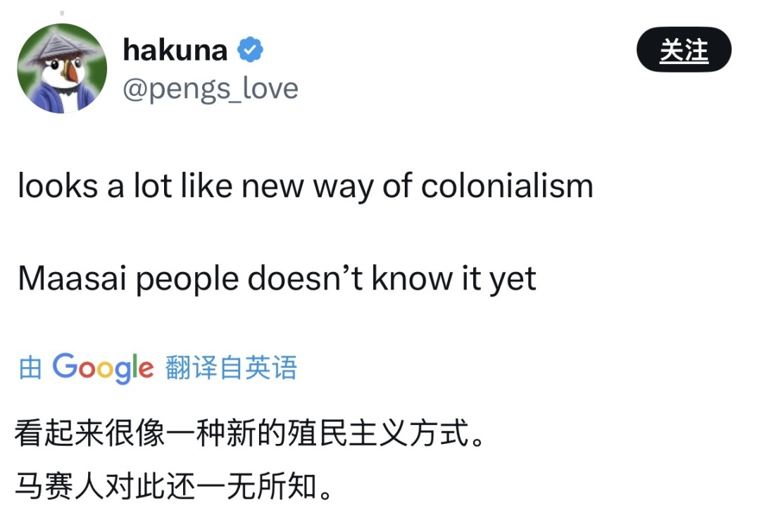The height and width of the screenshot is (520, 764).
Task: Click the translated-from-English blue link
Action: [x=232, y=367]
